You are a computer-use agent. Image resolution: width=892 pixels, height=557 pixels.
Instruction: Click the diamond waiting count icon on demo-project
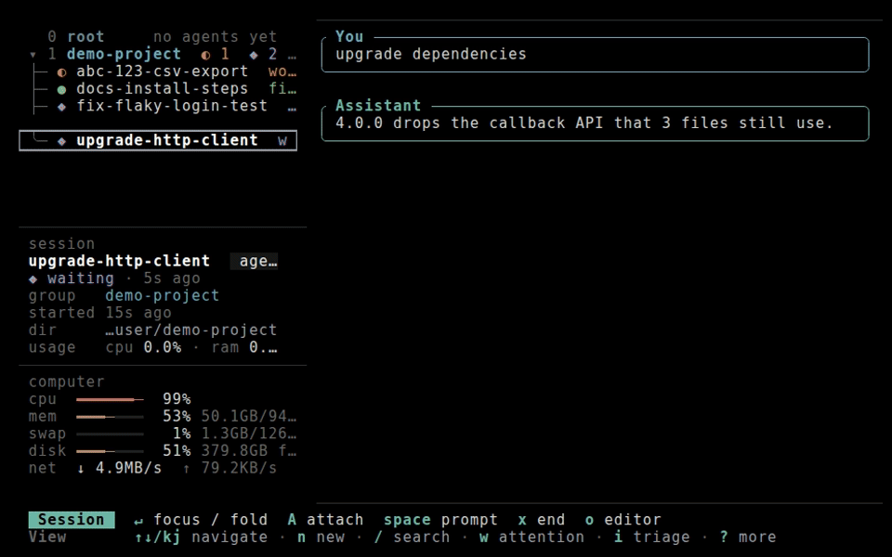254,55
